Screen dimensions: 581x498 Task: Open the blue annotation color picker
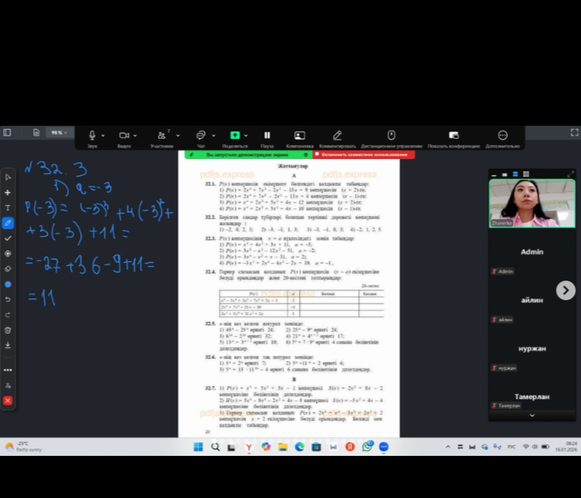tap(8, 284)
